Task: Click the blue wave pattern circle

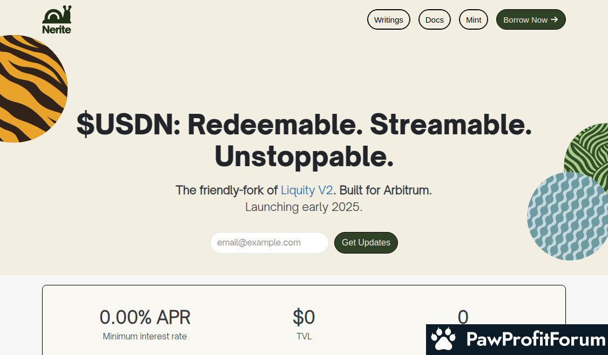Action: pos(567,216)
